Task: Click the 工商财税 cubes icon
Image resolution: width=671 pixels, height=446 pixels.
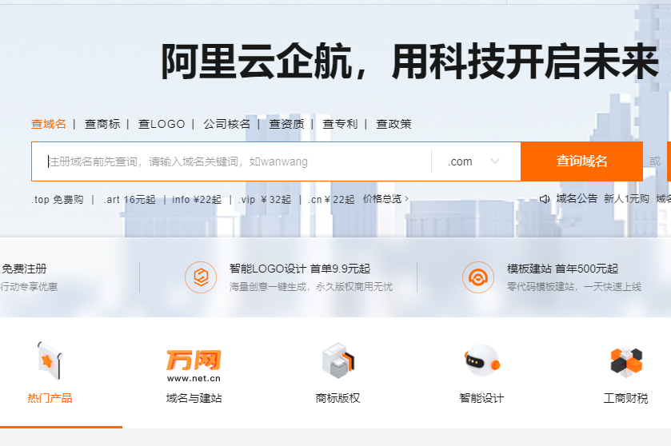Action: tap(626, 361)
